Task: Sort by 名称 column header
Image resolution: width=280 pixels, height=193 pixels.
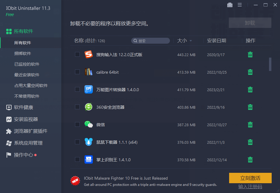Action: [90, 41]
